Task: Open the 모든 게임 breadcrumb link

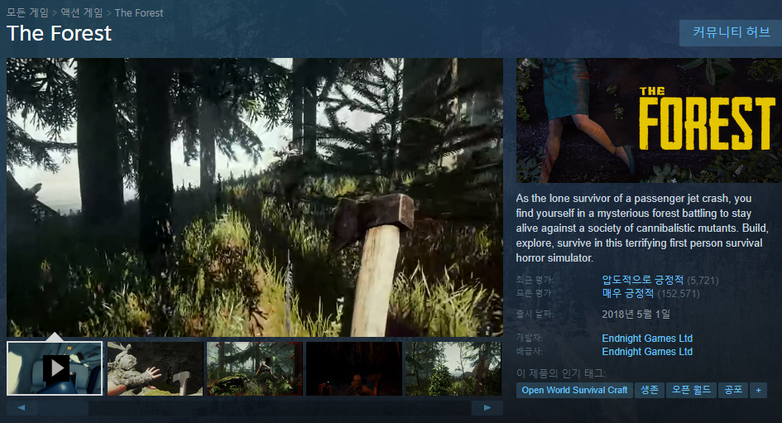Action: 27,13
